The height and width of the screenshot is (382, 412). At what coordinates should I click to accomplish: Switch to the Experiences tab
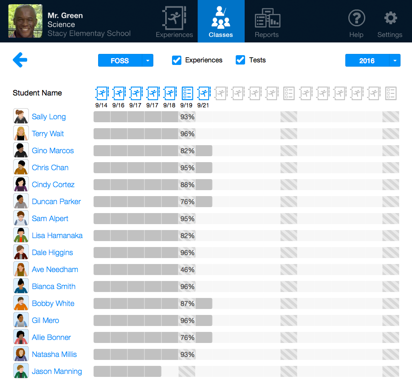pyautogui.click(x=174, y=22)
